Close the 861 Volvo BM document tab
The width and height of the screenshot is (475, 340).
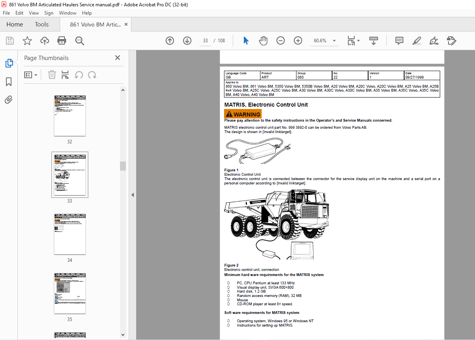[126, 24]
